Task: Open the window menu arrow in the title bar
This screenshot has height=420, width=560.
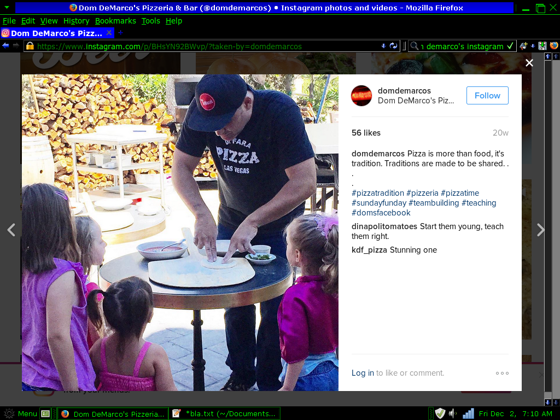Action: (7, 7)
